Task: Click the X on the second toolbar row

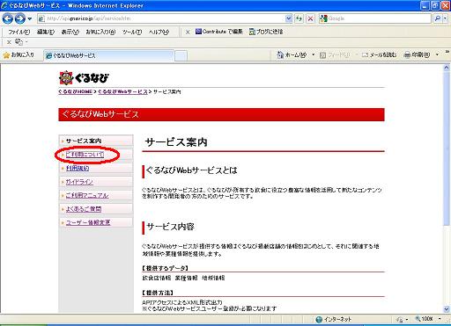Action: tap(9, 42)
